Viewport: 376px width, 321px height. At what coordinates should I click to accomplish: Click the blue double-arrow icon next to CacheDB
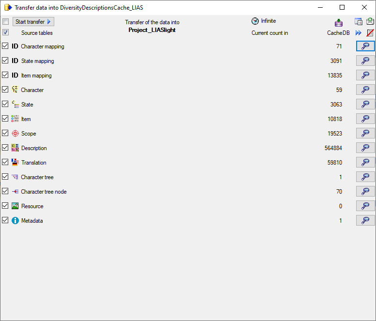[x=359, y=33]
